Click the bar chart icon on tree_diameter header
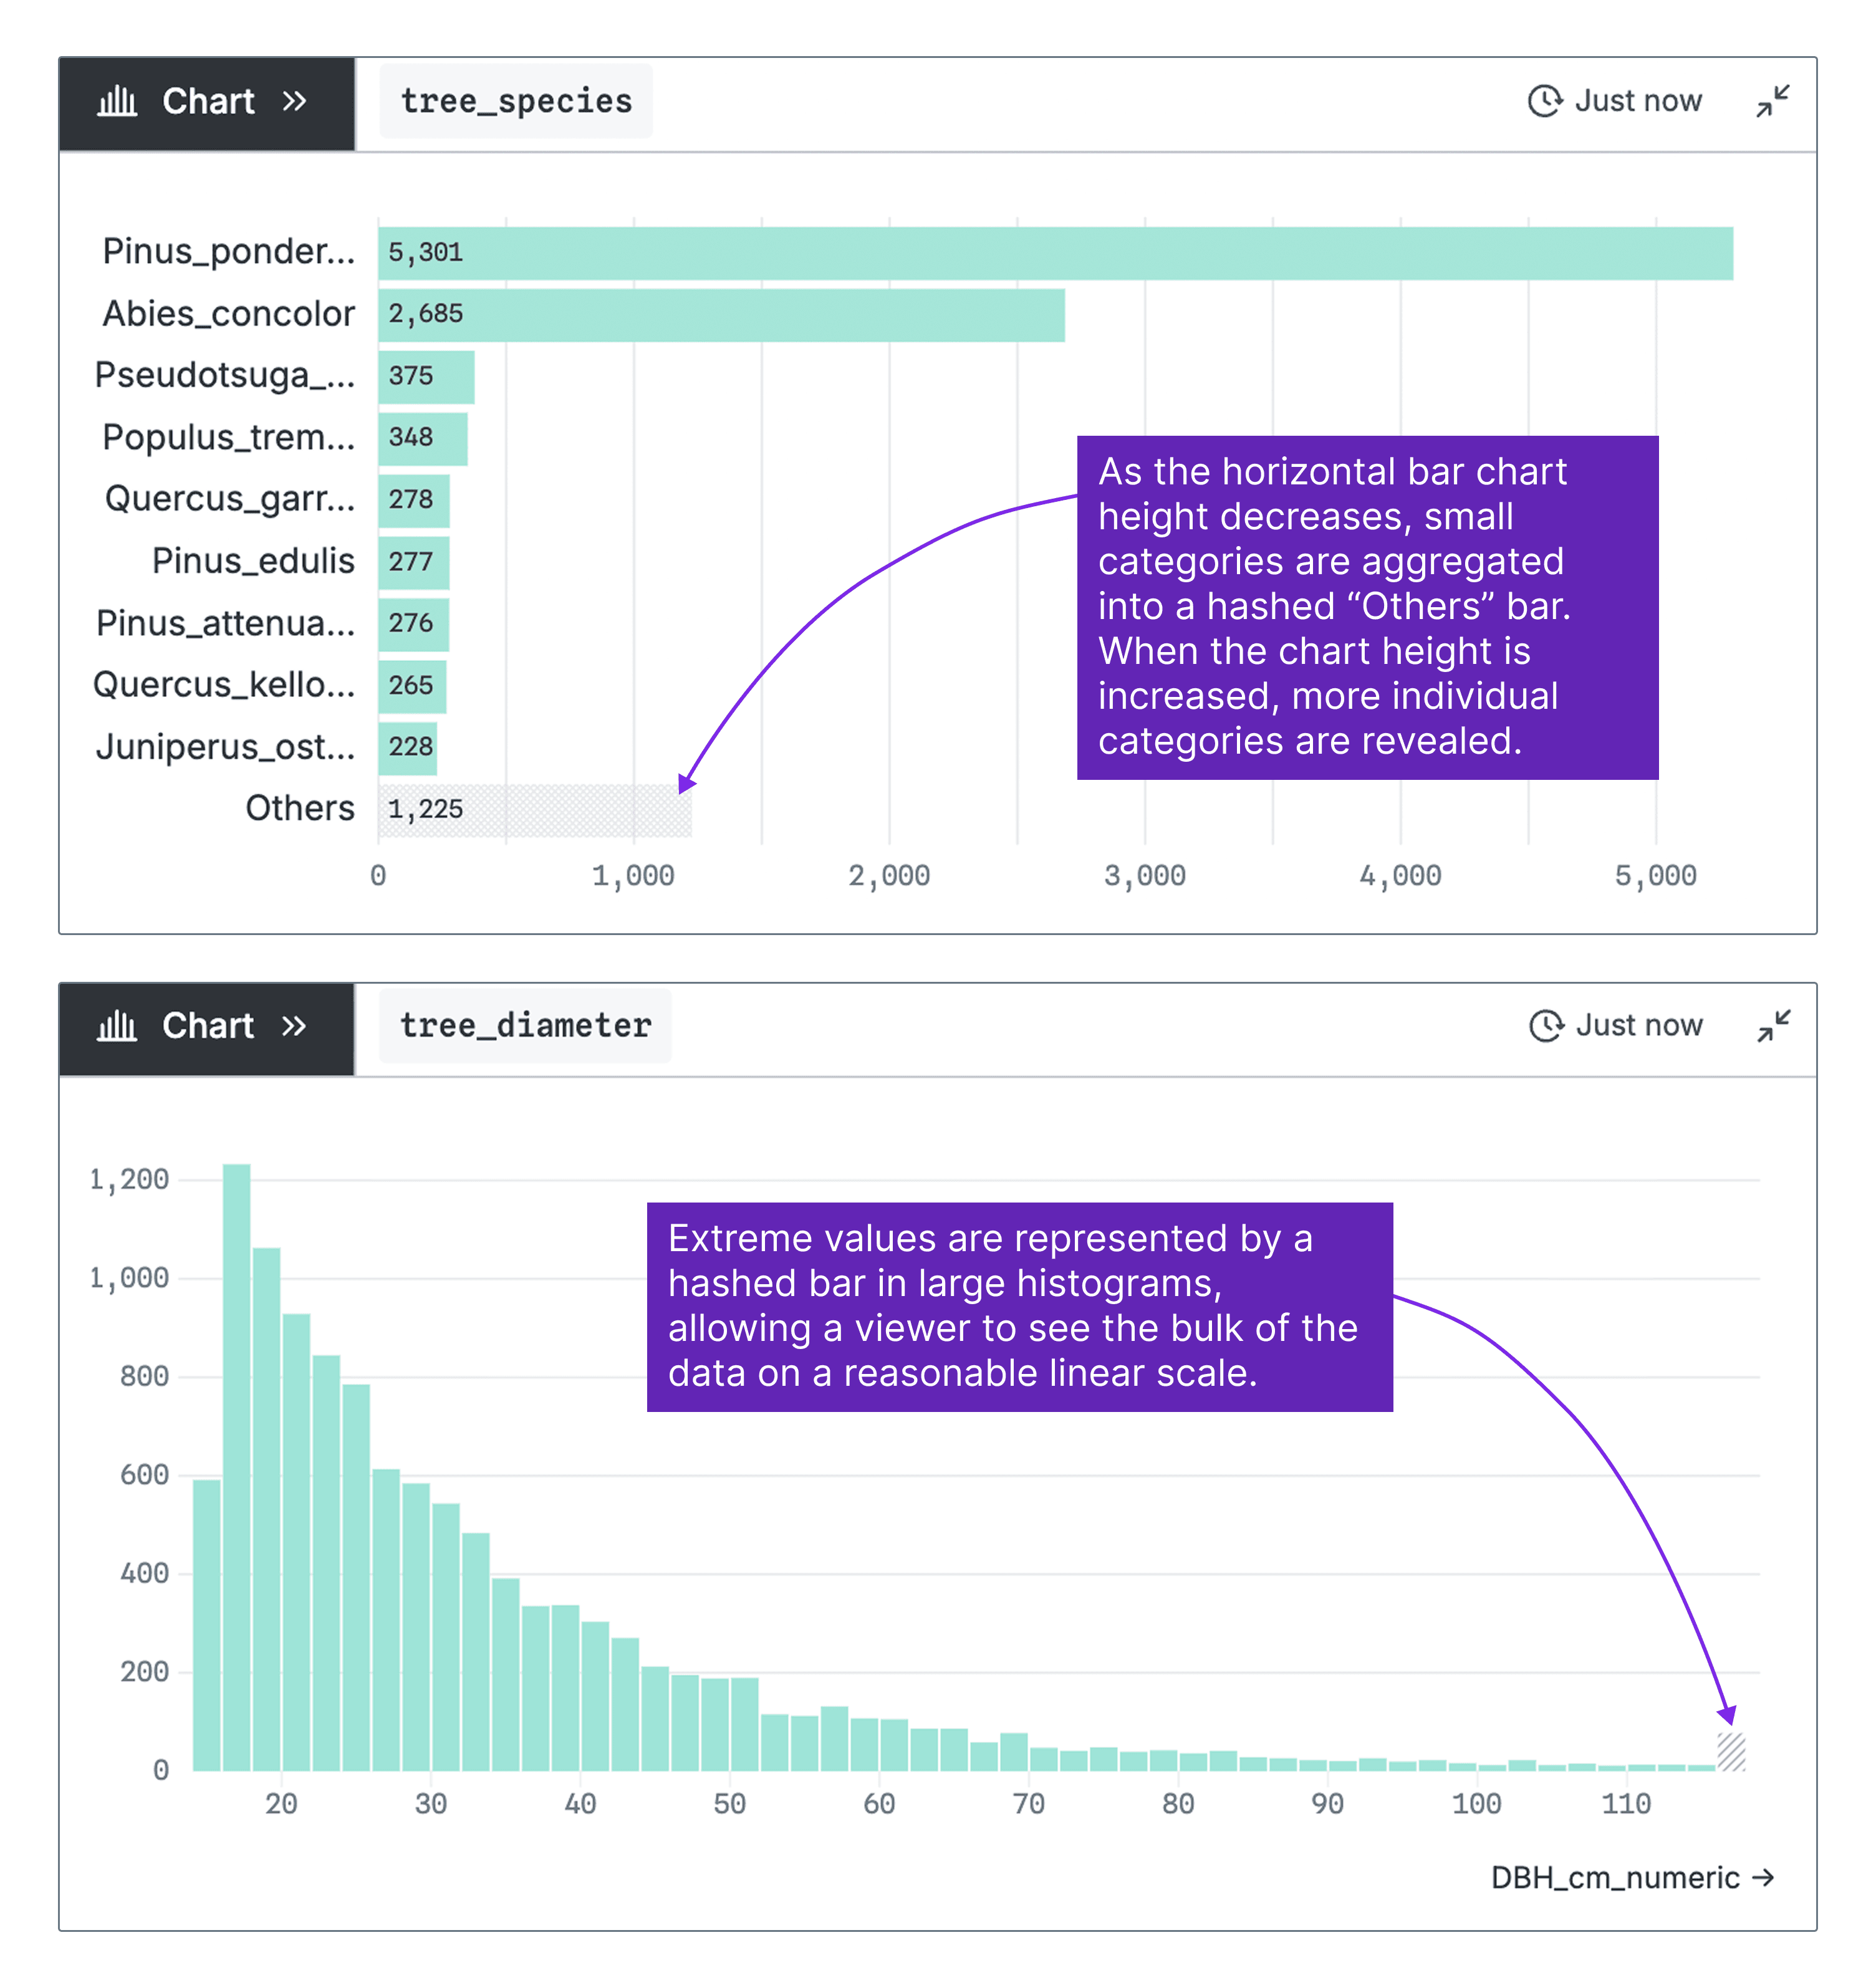Viewport: 1876px width, 1988px height. (x=117, y=1026)
